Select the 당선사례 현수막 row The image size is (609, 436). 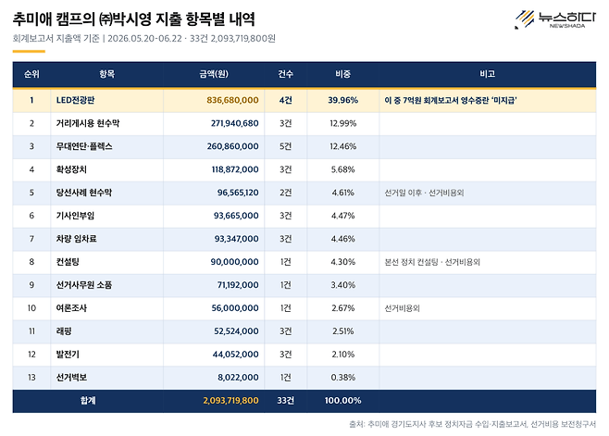[x=304, y=193]
